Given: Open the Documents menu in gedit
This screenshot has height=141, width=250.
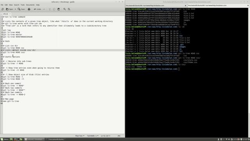Looking at the screenshot, I should [x=30, y=5].
